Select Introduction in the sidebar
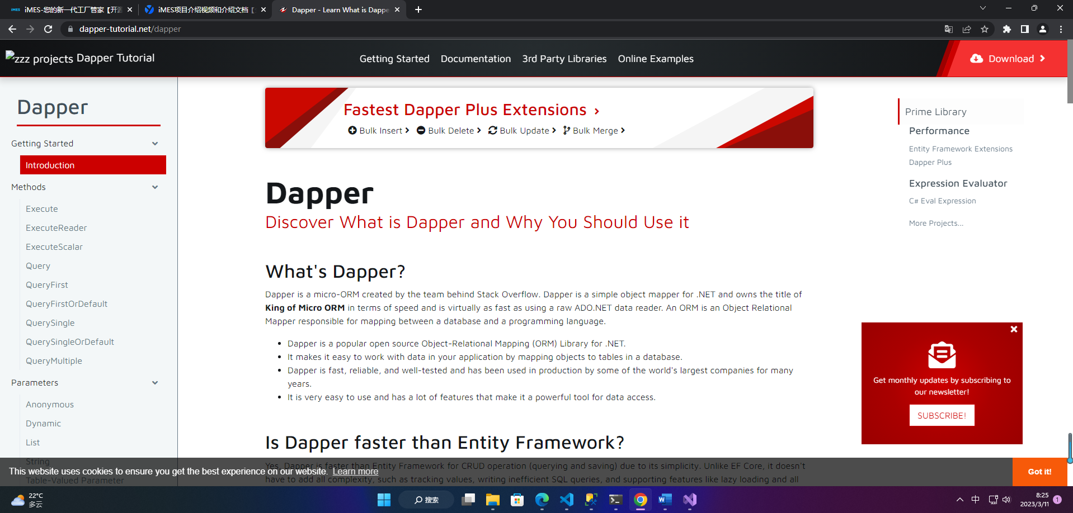1073x513 pixels. pyautogui.click(x=93, y=165)
